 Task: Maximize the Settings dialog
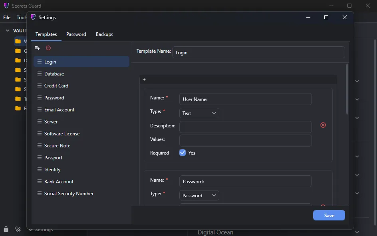click(x=326, y=17)
